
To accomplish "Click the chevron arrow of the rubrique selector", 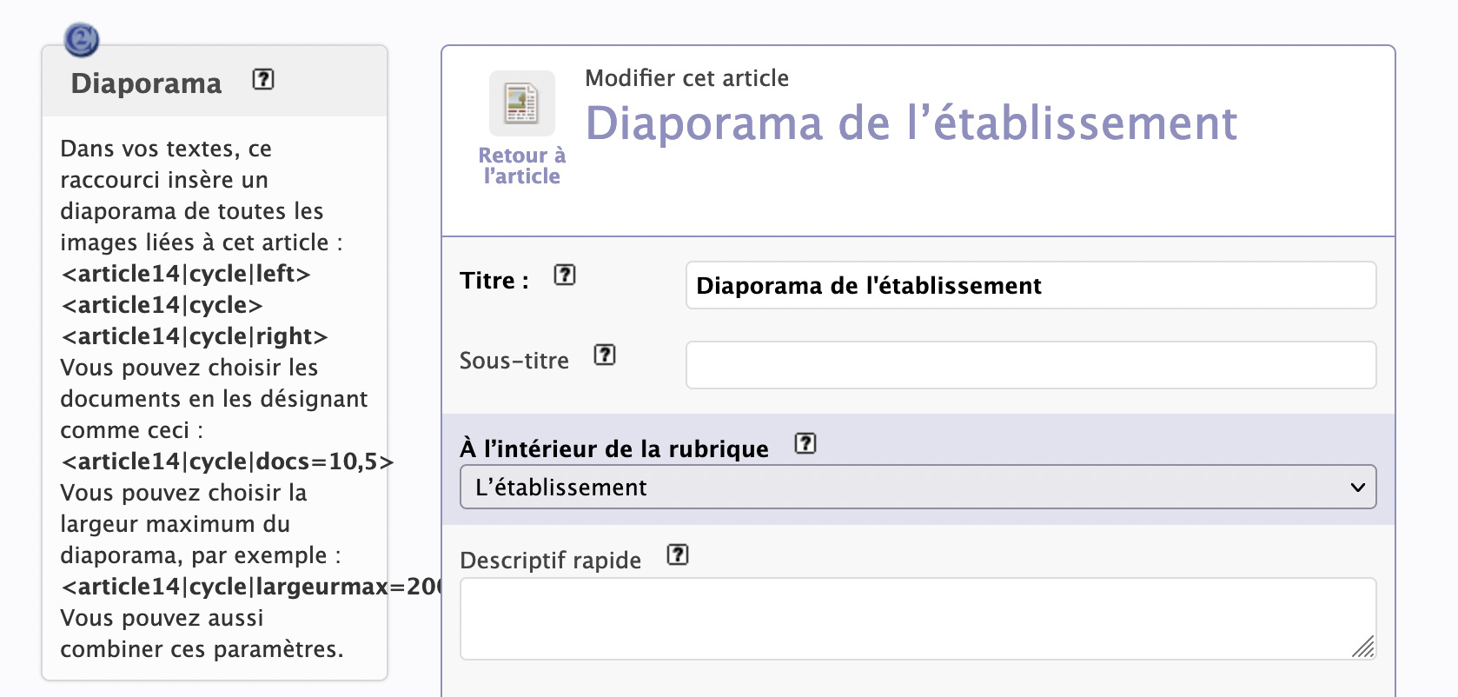I will point(1357,488).
